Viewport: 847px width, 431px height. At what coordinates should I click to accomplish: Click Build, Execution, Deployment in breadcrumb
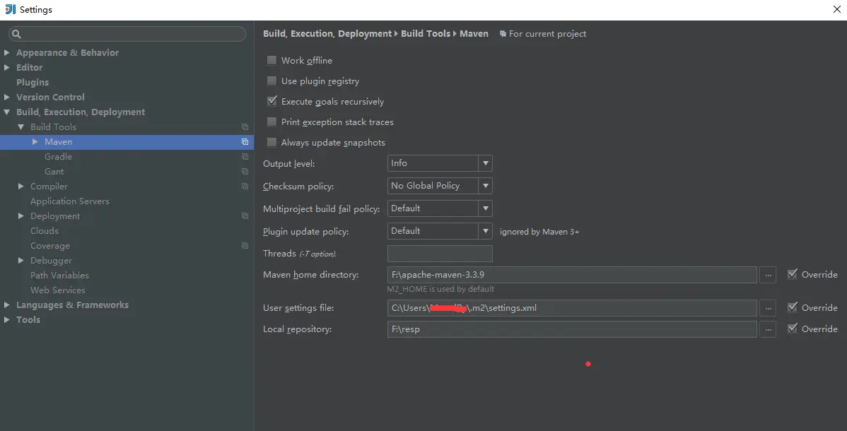coord(327,33)
